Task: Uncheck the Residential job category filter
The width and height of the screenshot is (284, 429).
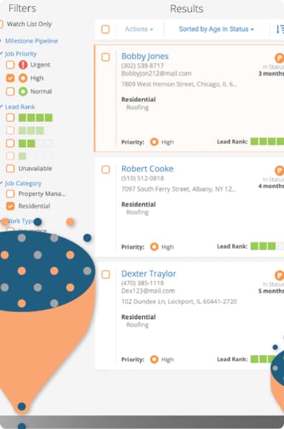Action: [x=10, y=206]
